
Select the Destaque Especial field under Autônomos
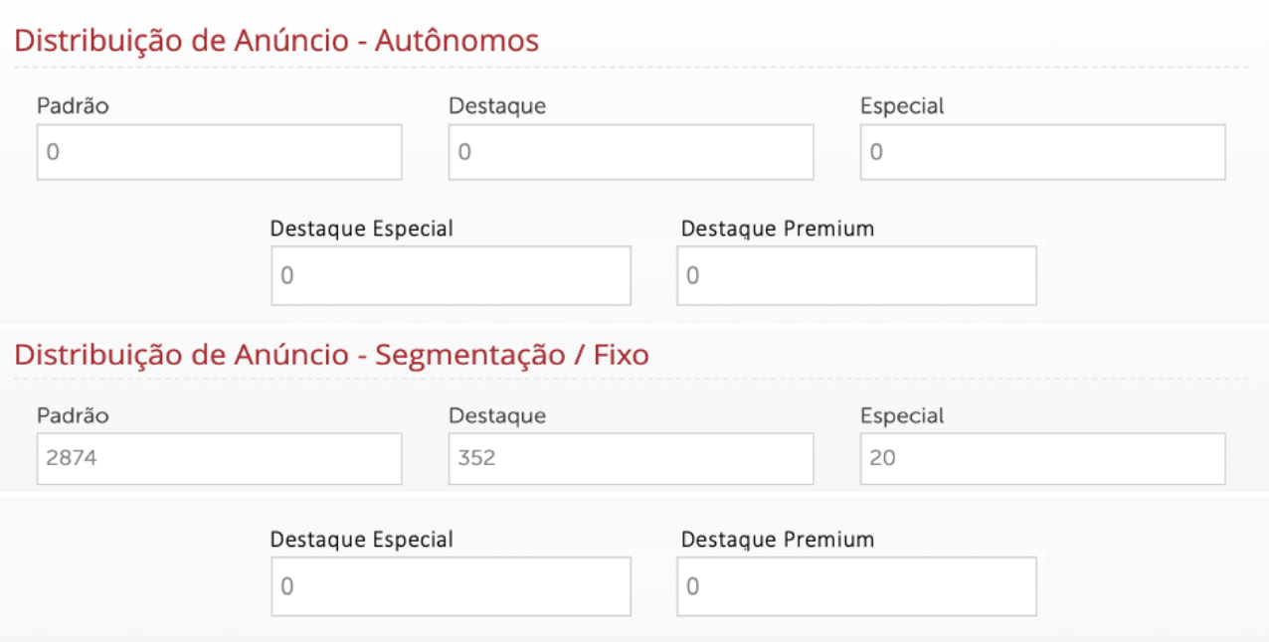pos(451,275)
